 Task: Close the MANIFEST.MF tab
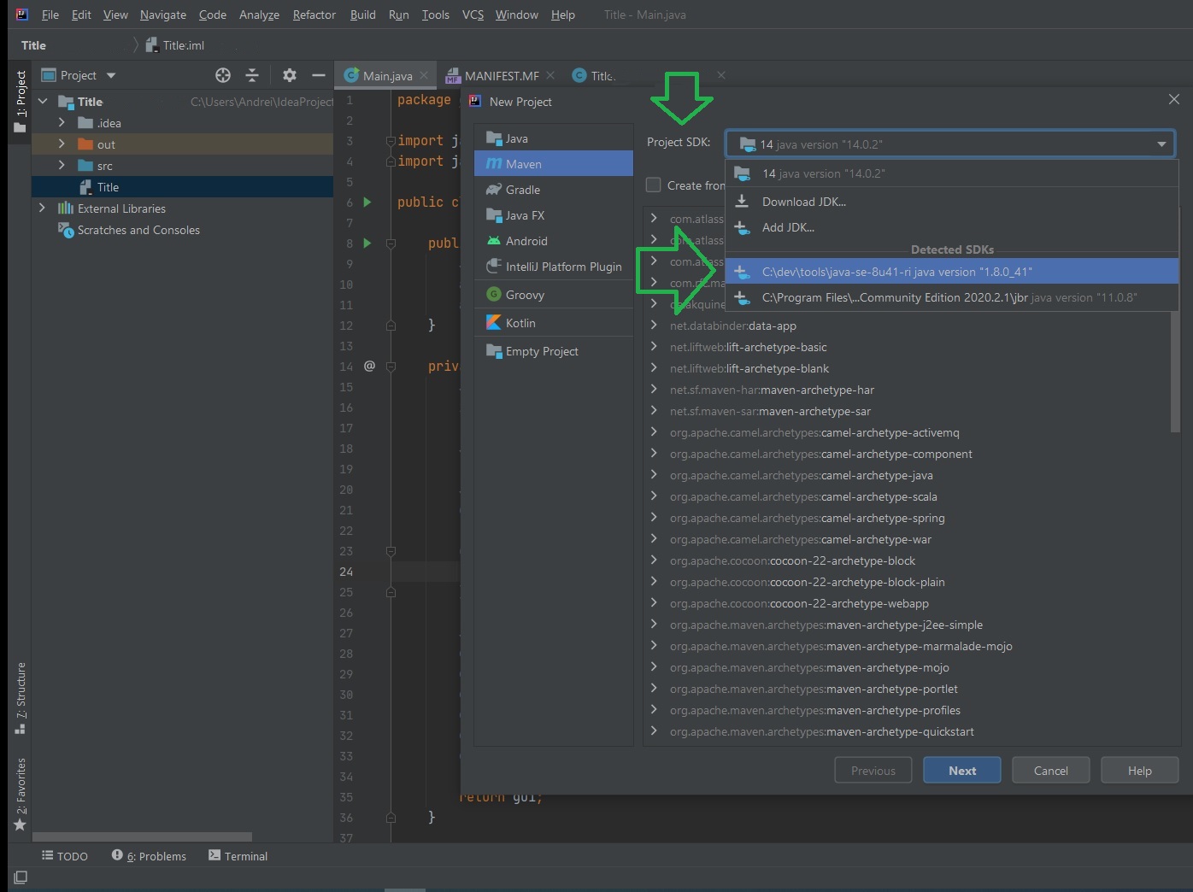point(550,75)
